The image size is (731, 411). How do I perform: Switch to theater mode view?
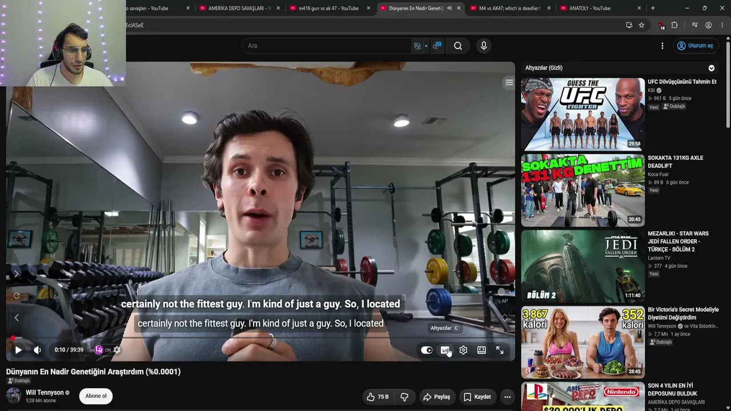(481, 350)
